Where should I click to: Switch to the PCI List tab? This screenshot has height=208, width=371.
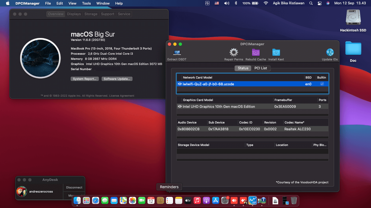260,68
